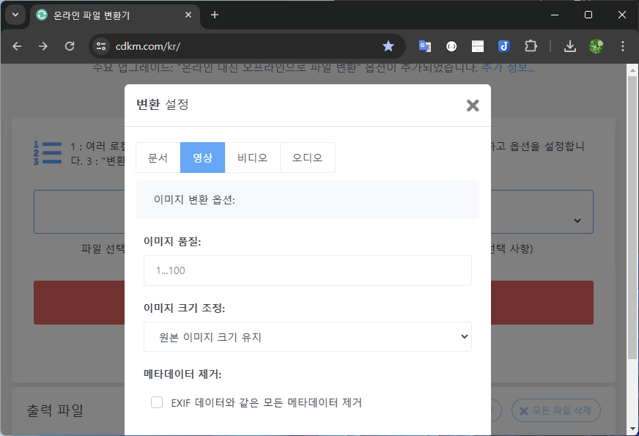
Task: Open the Chrome three-dot menu
Action: (623, 46)
